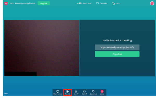Screen dimensions: 156x99
Task: Click the FREE plan label
Action: (x=12, y=3)
